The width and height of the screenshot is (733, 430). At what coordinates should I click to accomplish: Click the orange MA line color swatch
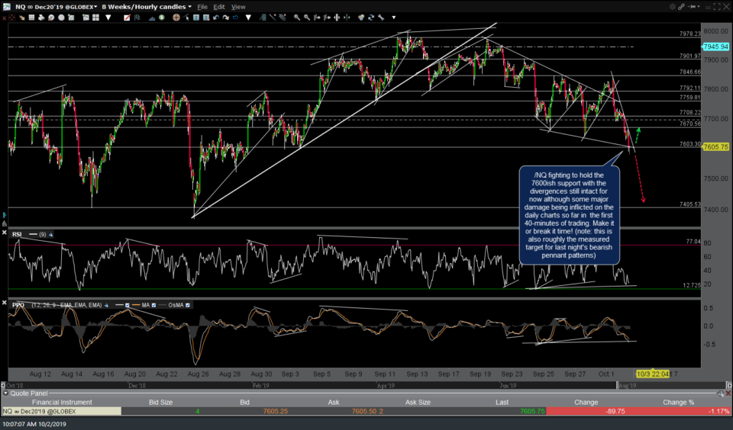(136, 305)
